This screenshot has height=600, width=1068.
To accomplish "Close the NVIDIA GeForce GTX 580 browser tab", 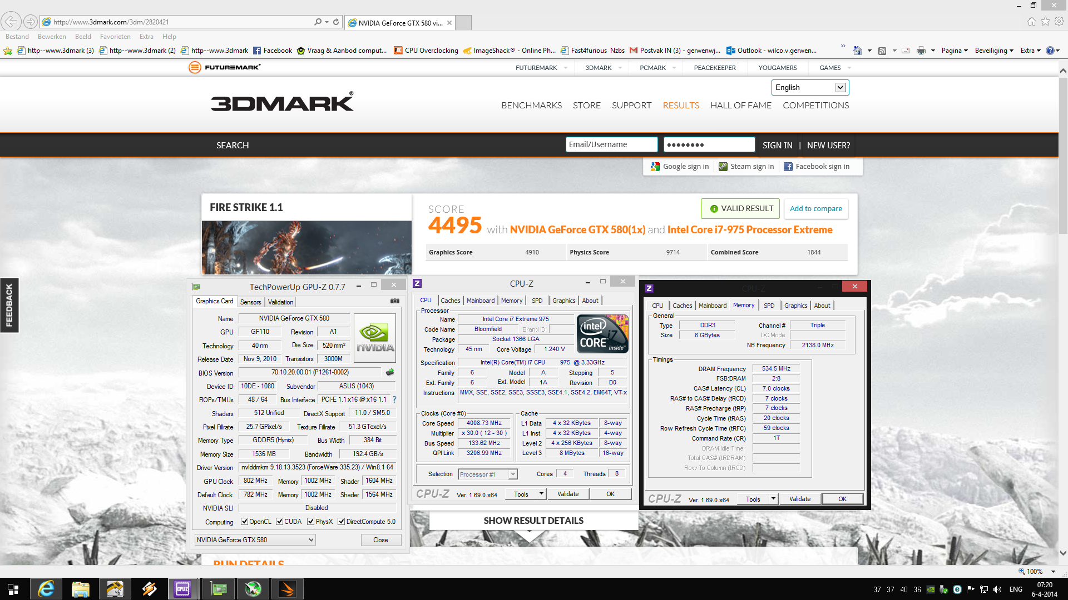I will click(x=449, y=23).
